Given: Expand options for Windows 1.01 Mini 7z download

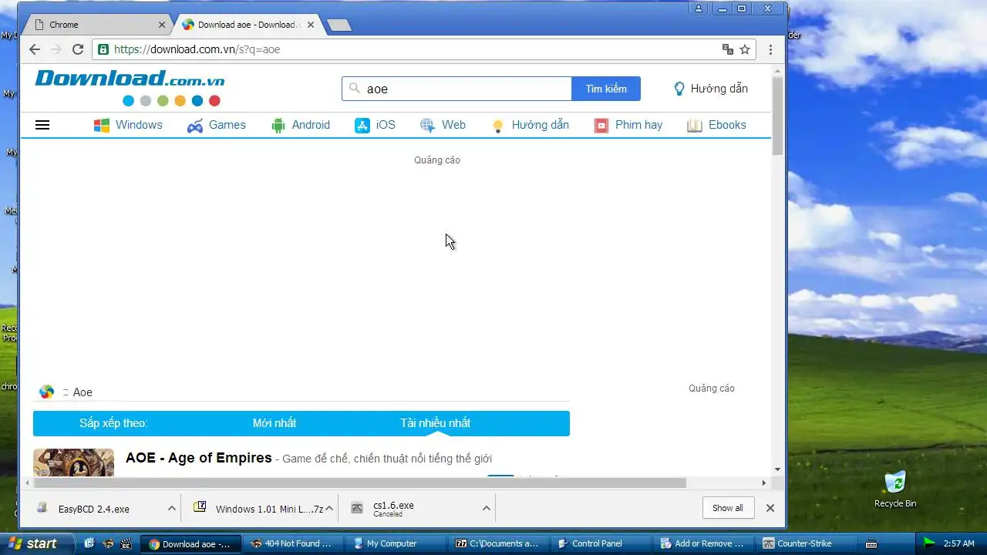Looking at the screenshot, I should [329, 508].
